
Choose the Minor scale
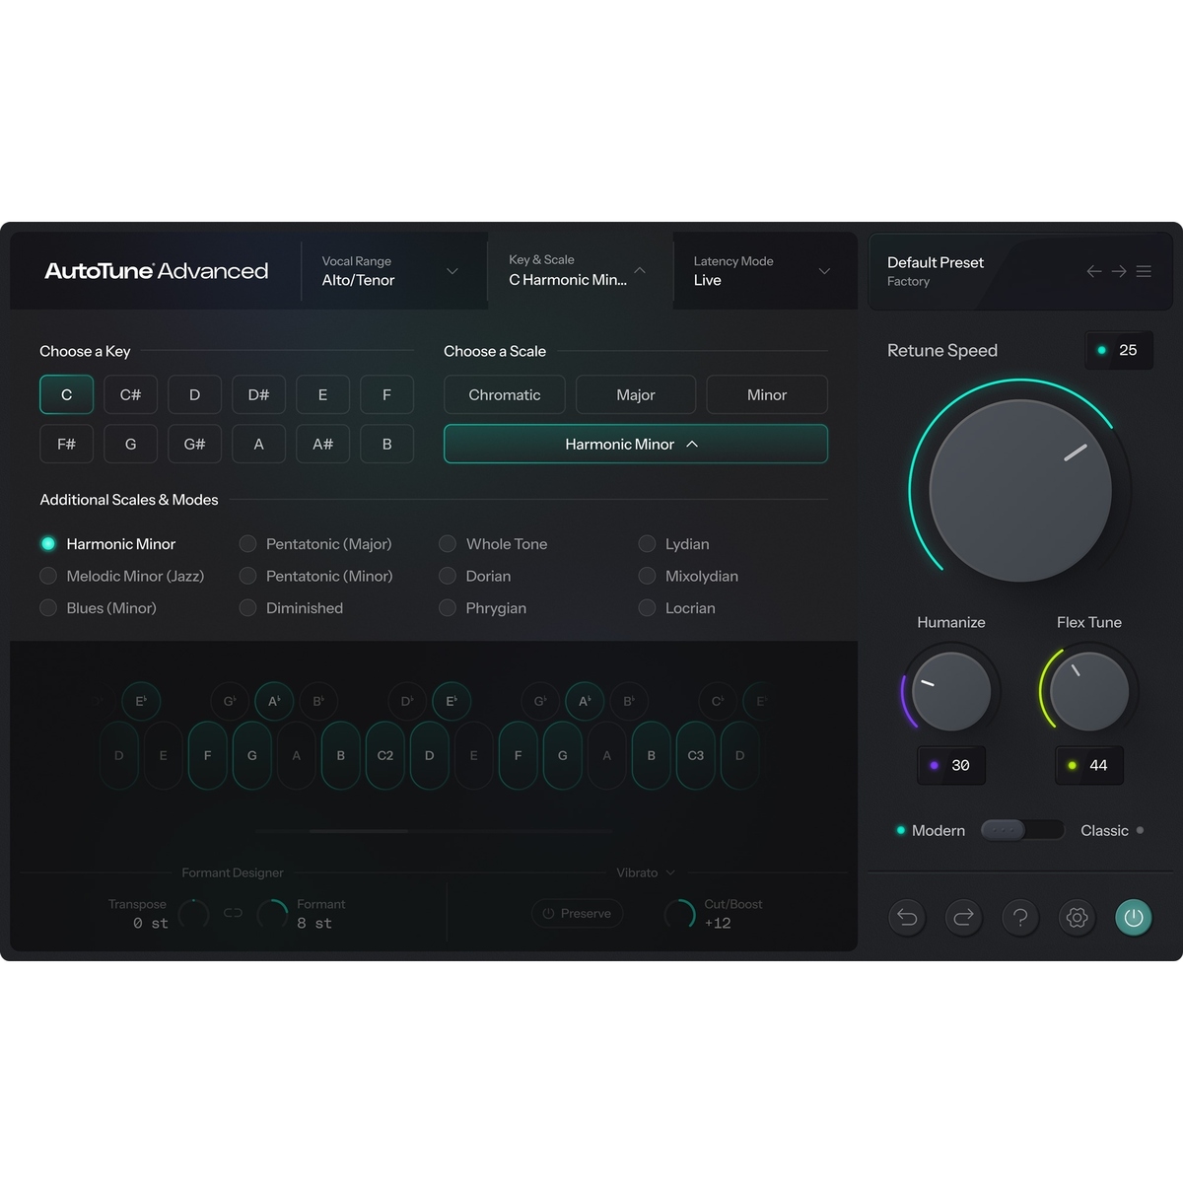coord(767,394)
